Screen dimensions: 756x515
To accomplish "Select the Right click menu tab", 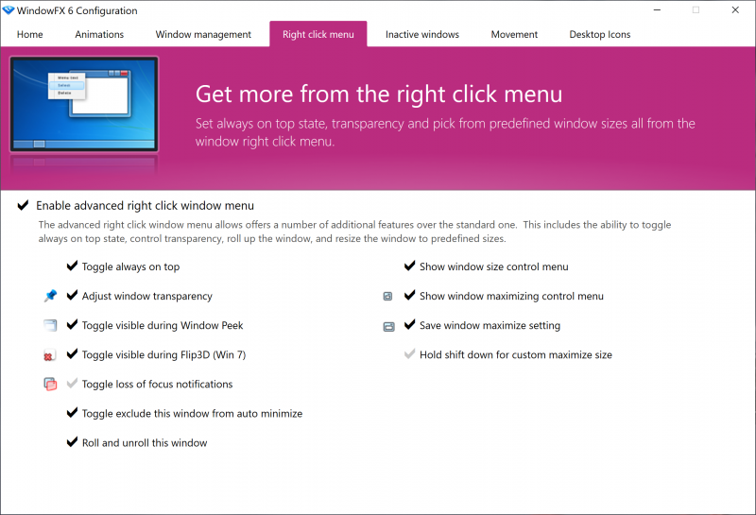I will [x=318, y=34].
